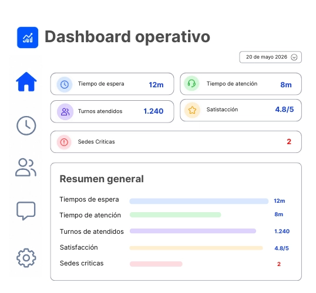Click the Tiempo de atención card label
This screenshot has width=316, height=293.
coord(232,84)
